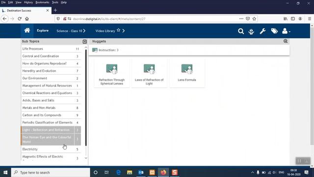The image size is (314, 177).
Task: Click the Nuggets search zoom icon
Action: click(x=286, y=41)
